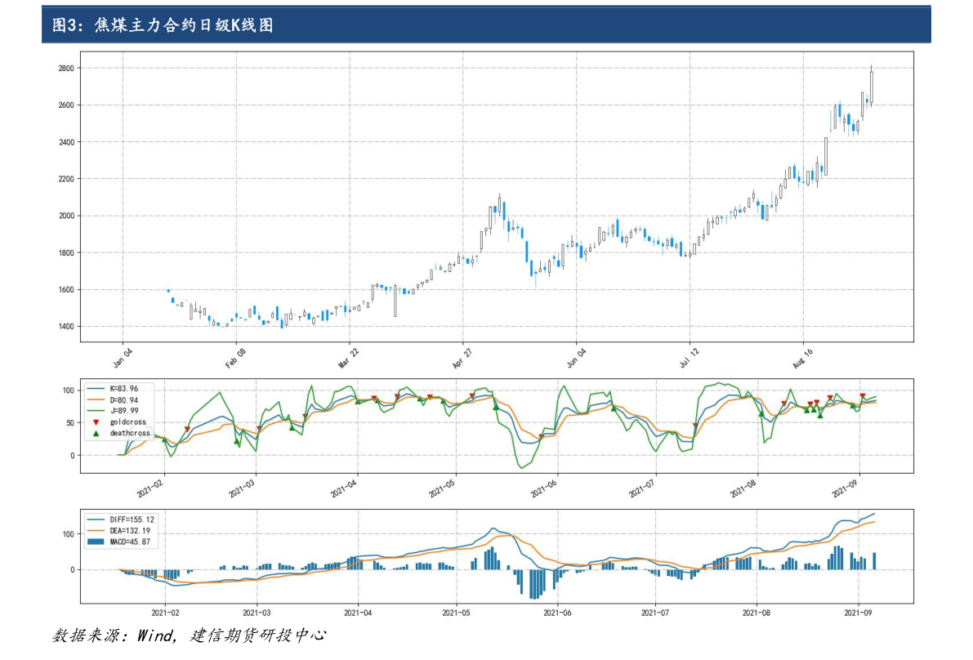Select the K line blue legend marker

(96, 388)
